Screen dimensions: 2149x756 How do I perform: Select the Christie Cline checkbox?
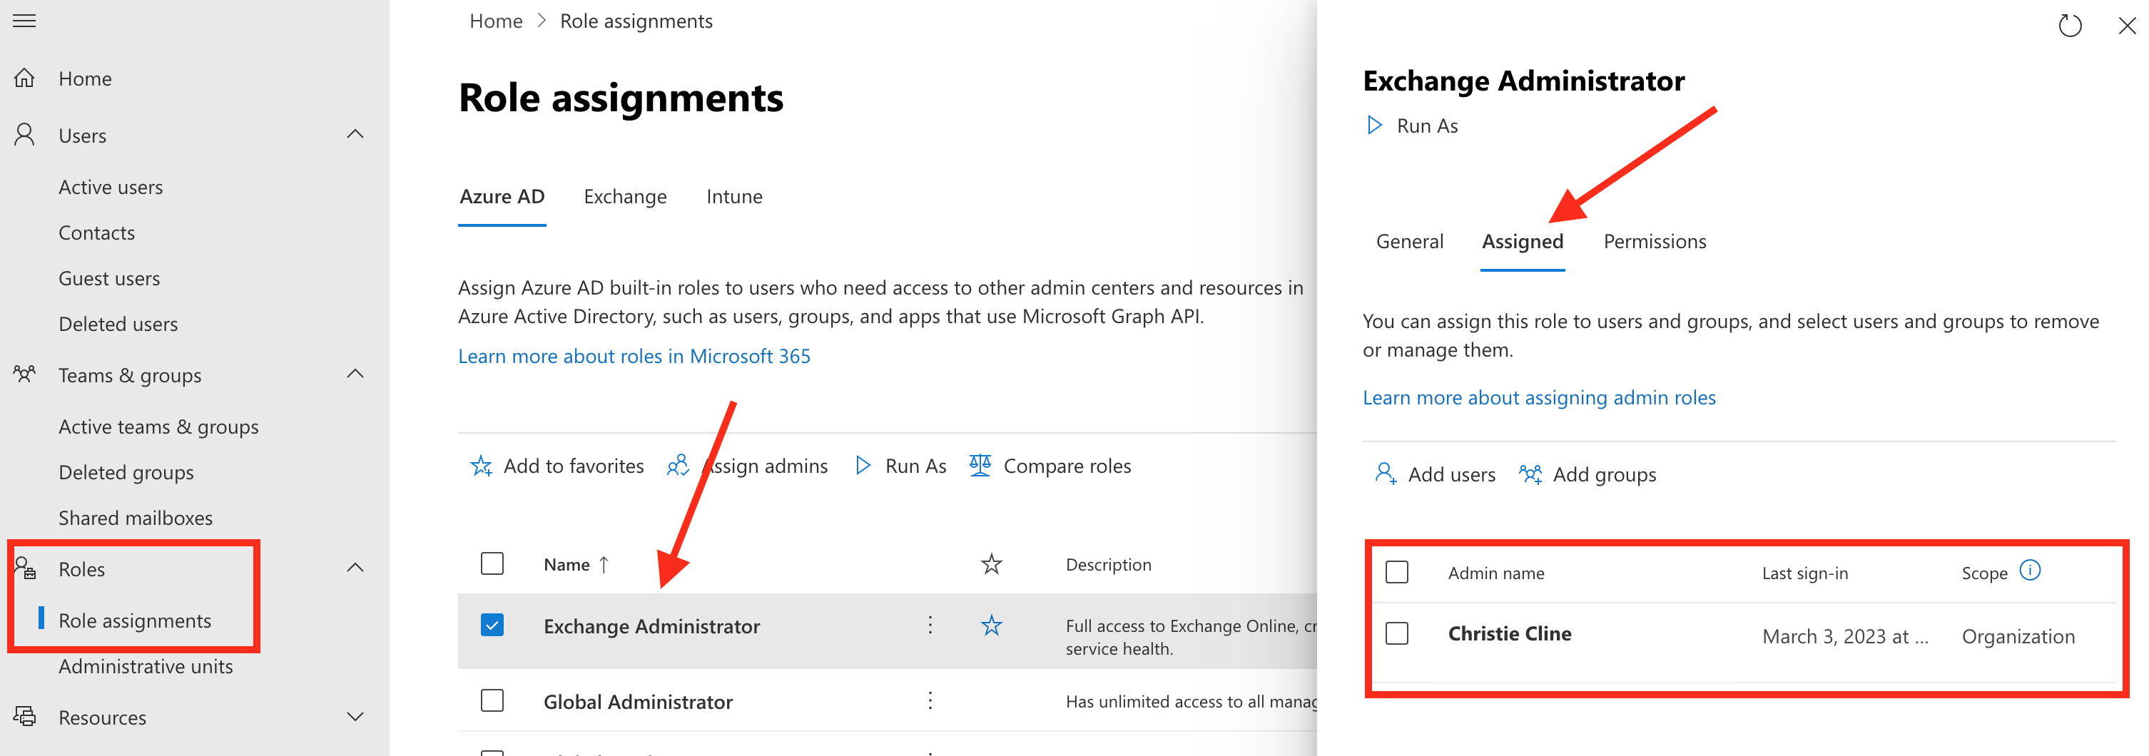pos(1396,633)
